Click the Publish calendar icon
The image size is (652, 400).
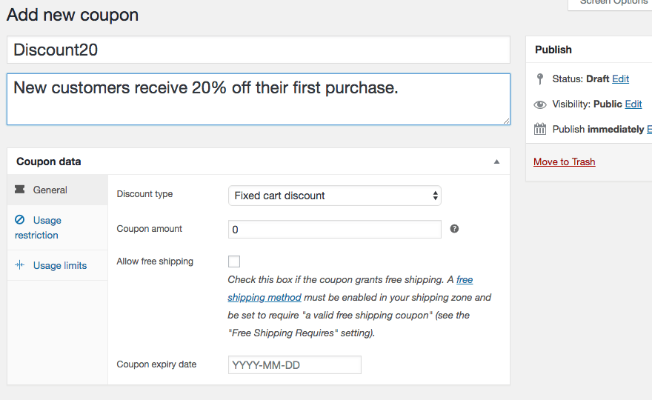click(539, 129)
